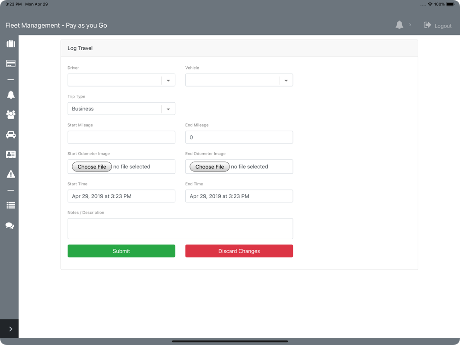This screenshot has width=460, height=345.
Task: Tap the battery indicator in status bar
Action: pyautogui.click(x=451, y=4)
